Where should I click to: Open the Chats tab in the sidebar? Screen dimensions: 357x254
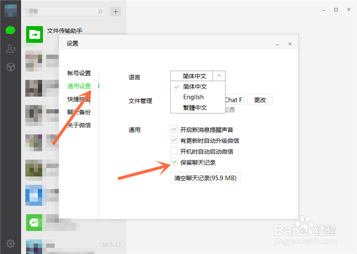pos(10,30)
